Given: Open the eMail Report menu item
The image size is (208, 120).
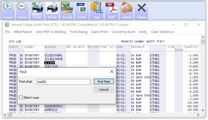Looking at the screenshot, I should click(x=23, y=32).
